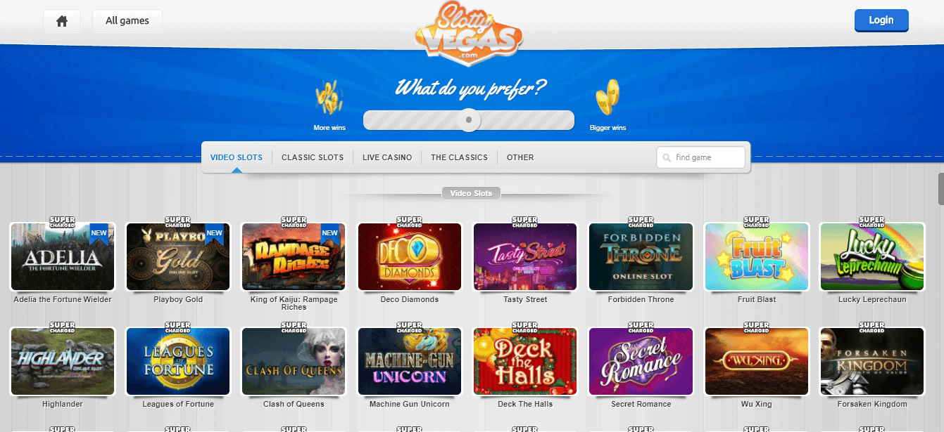Viewport: 944px width, 432px height.
Task: Click the wins preference slider handle
Action: (x=469, y=120)
